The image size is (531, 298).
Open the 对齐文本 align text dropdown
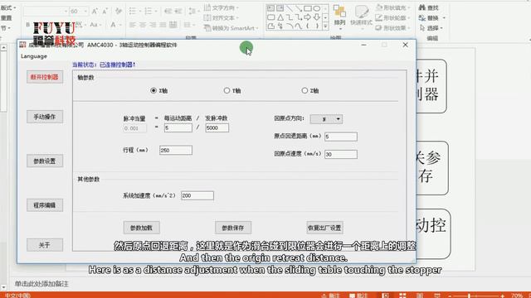point(222,17)
